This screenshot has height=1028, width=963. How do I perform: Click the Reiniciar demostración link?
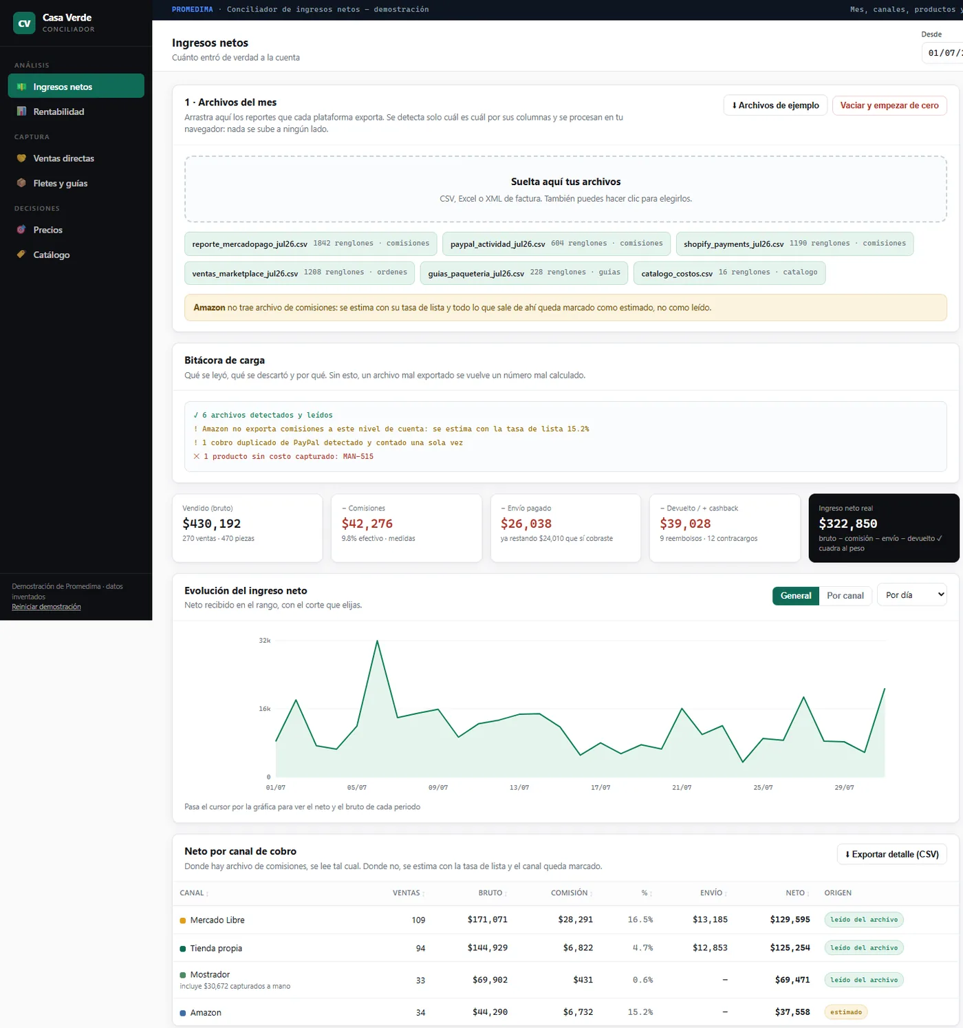[x=46, y=607]
